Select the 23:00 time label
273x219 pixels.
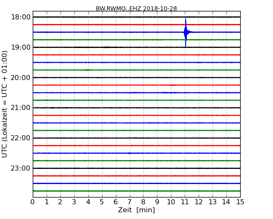click(x=21, y=168)
